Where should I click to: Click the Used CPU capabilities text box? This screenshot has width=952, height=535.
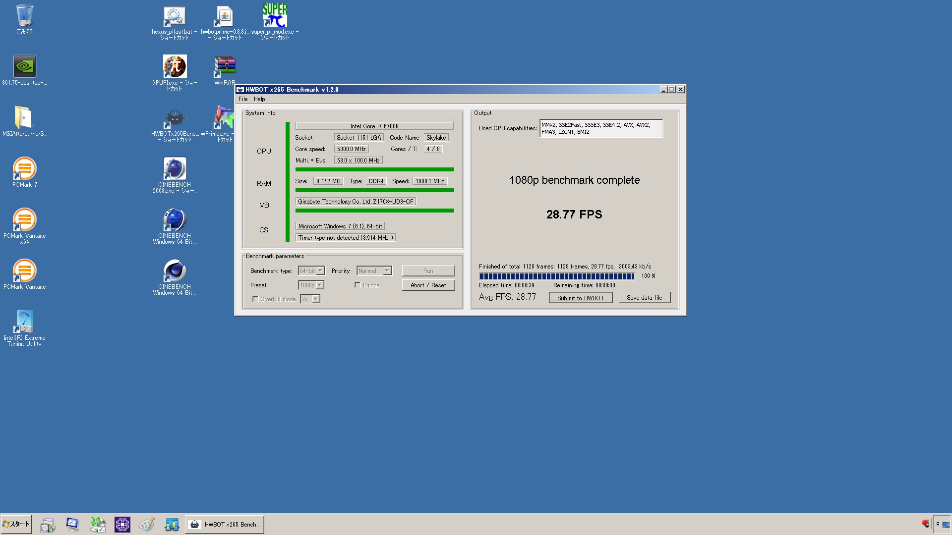(601, 128)
